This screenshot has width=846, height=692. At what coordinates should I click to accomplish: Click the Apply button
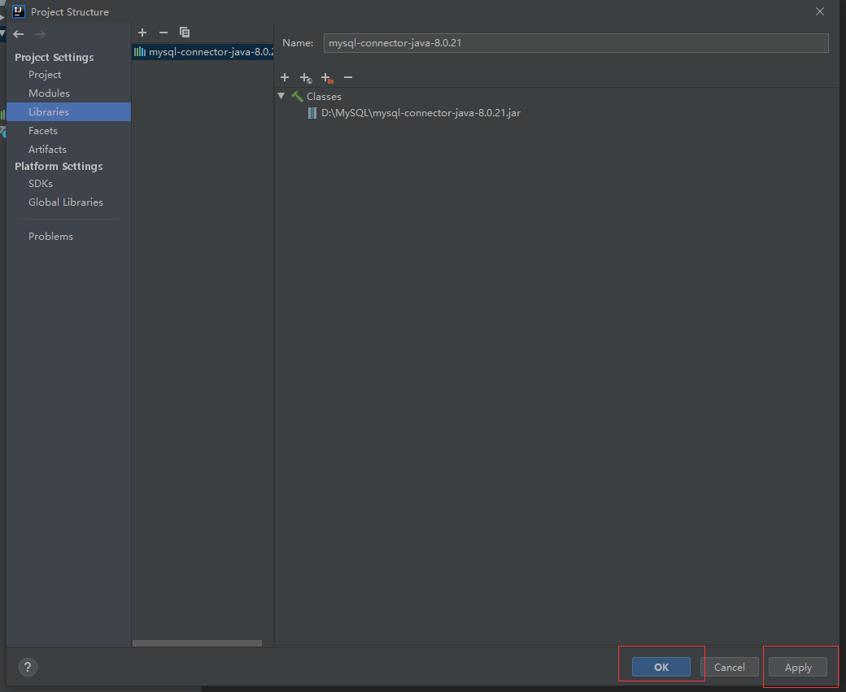(x=798, y=667)
